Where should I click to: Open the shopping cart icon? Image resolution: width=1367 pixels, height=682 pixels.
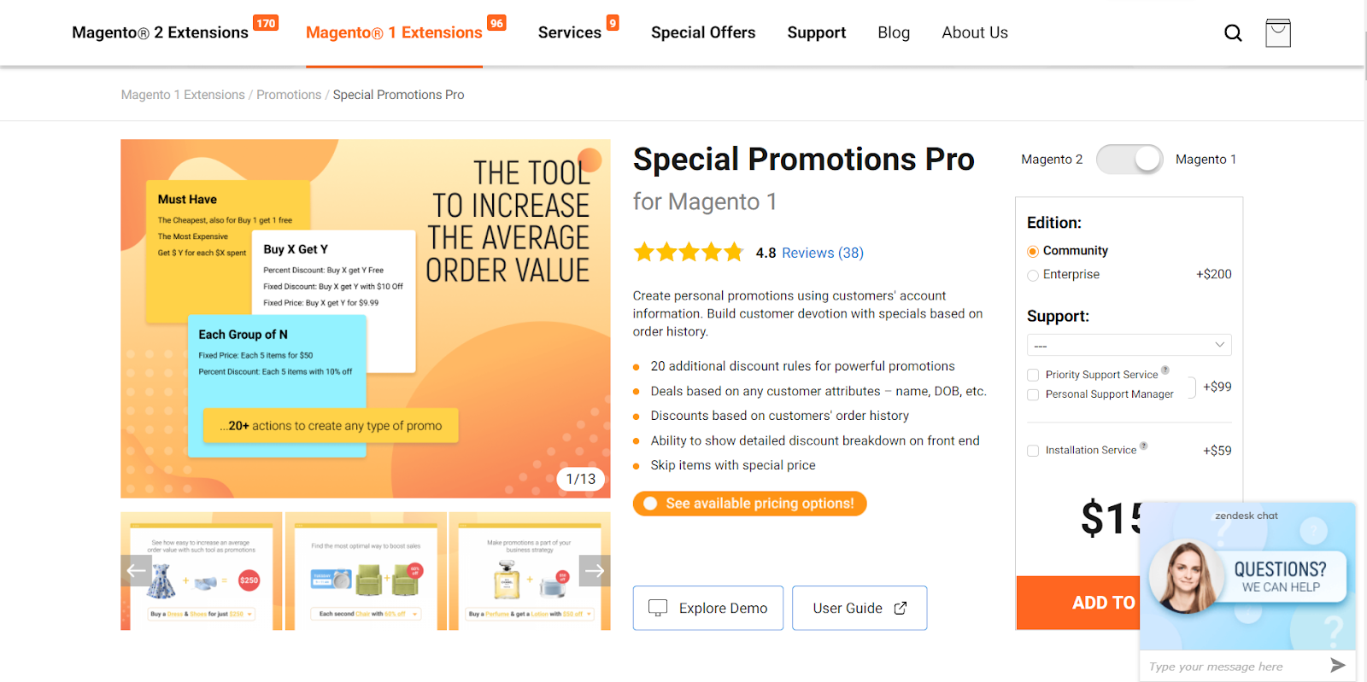[x=1278, y=33]
